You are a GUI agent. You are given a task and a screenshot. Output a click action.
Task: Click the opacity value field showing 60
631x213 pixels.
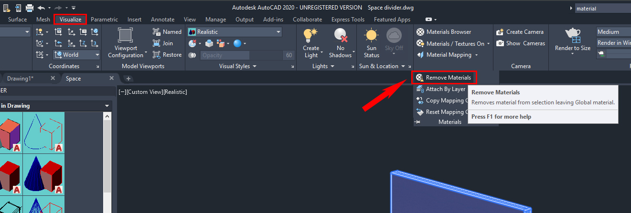click(289, 55)
